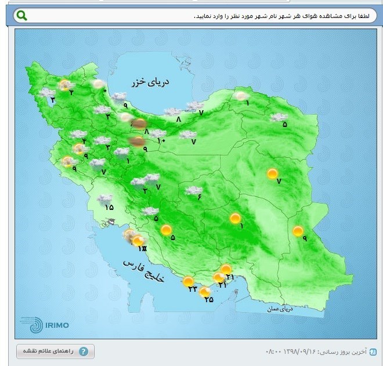Click the sunny icon with temperature 9
The width and height of the screenshot is (383, 366).
point(298,231)
